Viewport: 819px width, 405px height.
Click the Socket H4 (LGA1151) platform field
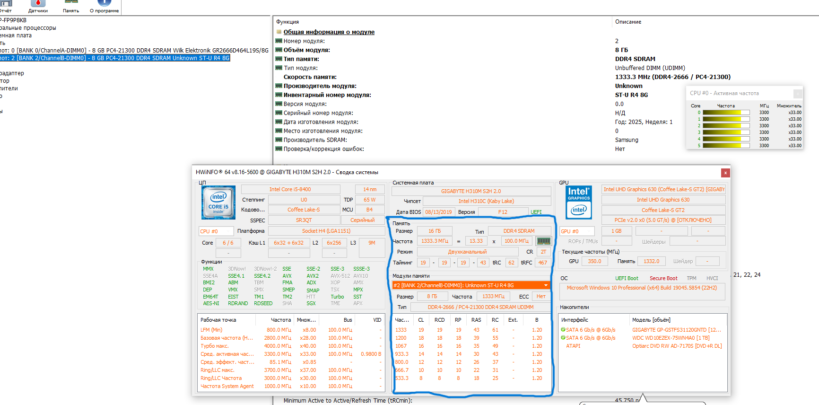[326, 231]
